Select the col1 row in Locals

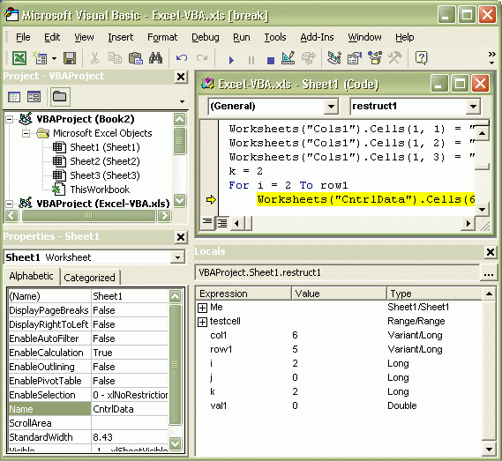coord(339,335)
